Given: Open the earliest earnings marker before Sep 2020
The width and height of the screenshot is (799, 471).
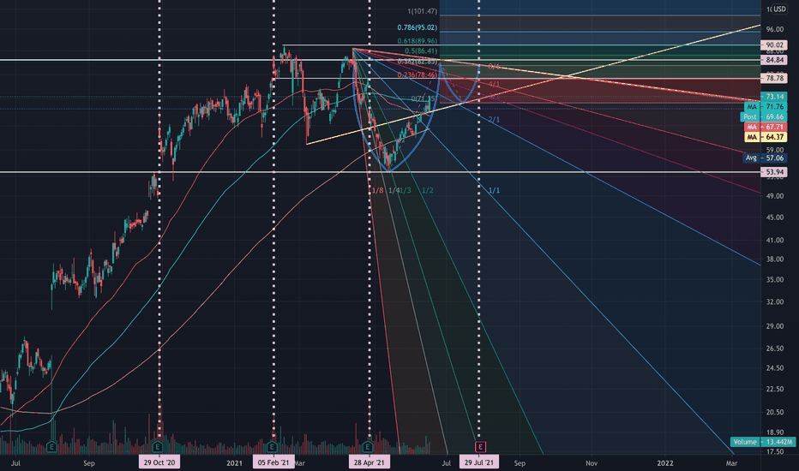Looking at the screenshot, I should [51, 447].
